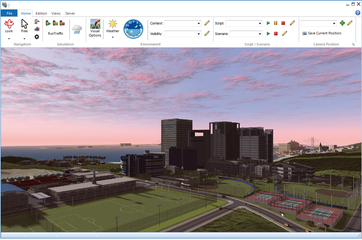
Task: Expand the Look dropdown arrow
Action: click(x=9, y=39)
